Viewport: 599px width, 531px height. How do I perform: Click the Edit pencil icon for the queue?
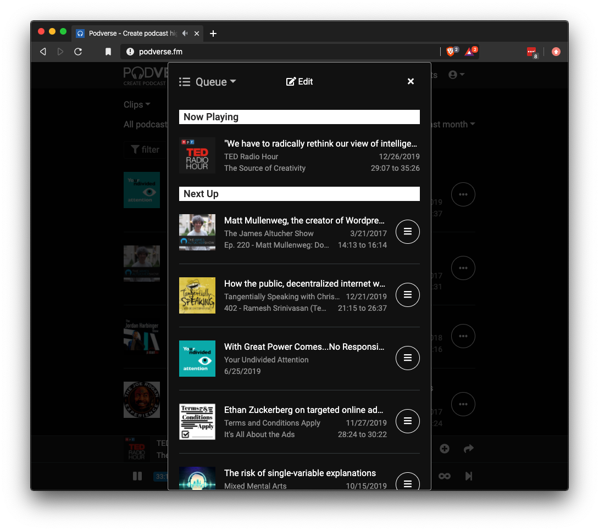pyautogui.click(x=291, y=81)
